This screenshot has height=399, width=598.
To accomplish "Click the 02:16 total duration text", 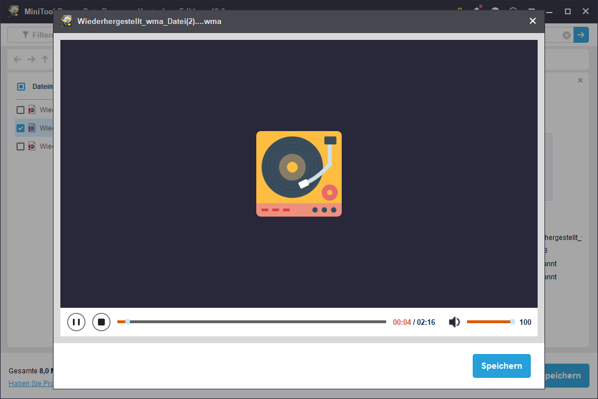I will [426, 322].
